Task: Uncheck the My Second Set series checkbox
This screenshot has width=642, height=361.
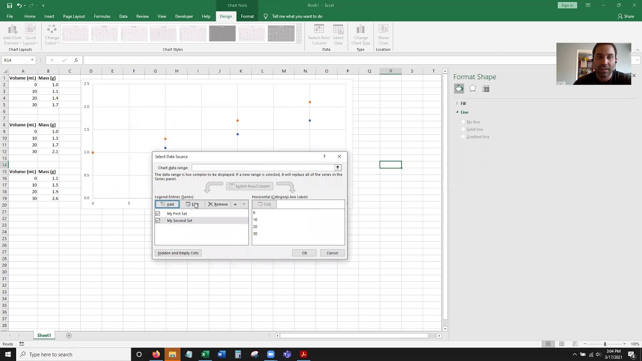Action: (157, 221)
